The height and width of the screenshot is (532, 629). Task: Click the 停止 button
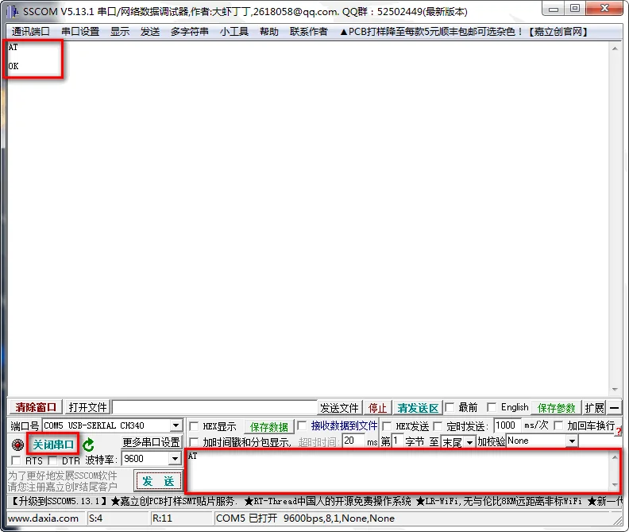point(377,408)
